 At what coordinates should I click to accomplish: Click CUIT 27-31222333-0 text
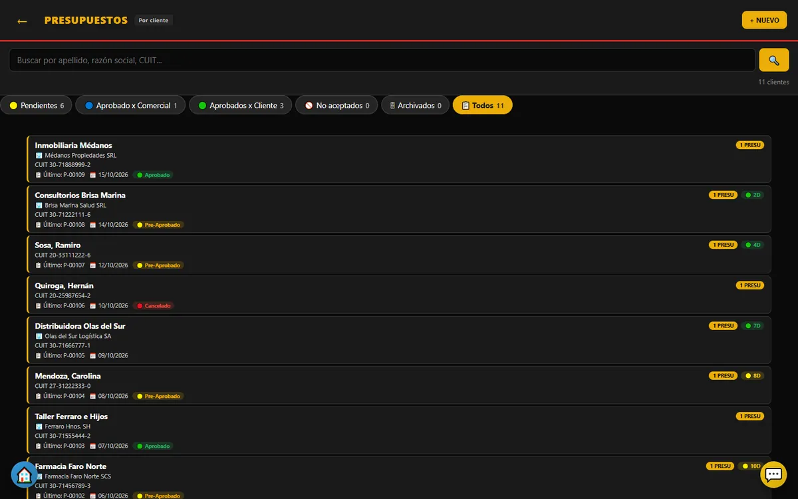[x=63, y=386]
